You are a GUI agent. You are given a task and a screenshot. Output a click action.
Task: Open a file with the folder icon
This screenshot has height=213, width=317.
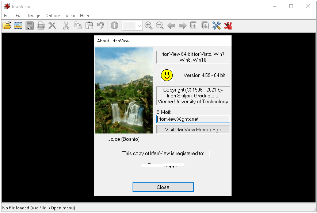click(7, 26)
